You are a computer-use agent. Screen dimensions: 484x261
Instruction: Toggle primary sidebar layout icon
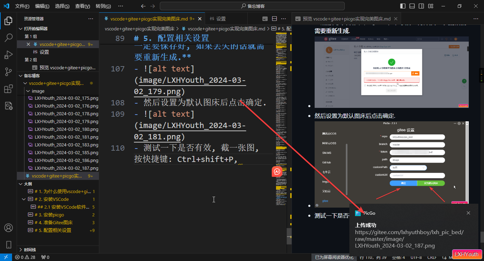(x=403, y=6)
